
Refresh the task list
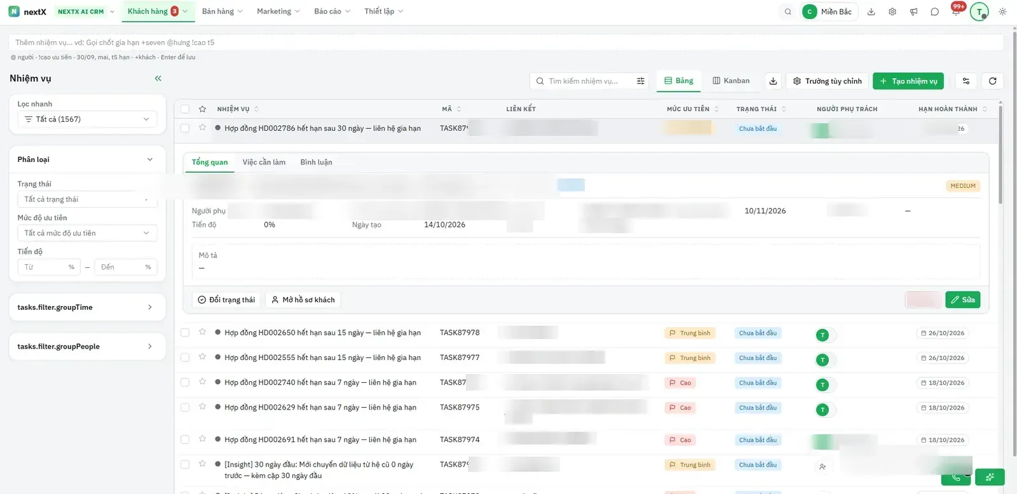(x=993, y=81)
